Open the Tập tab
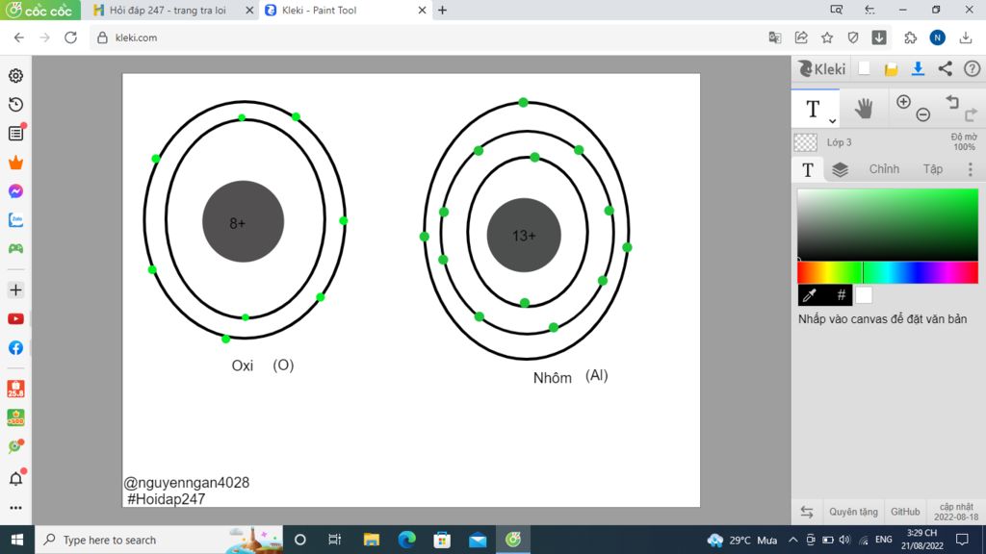The image size is (986, 554). point(932,169)
